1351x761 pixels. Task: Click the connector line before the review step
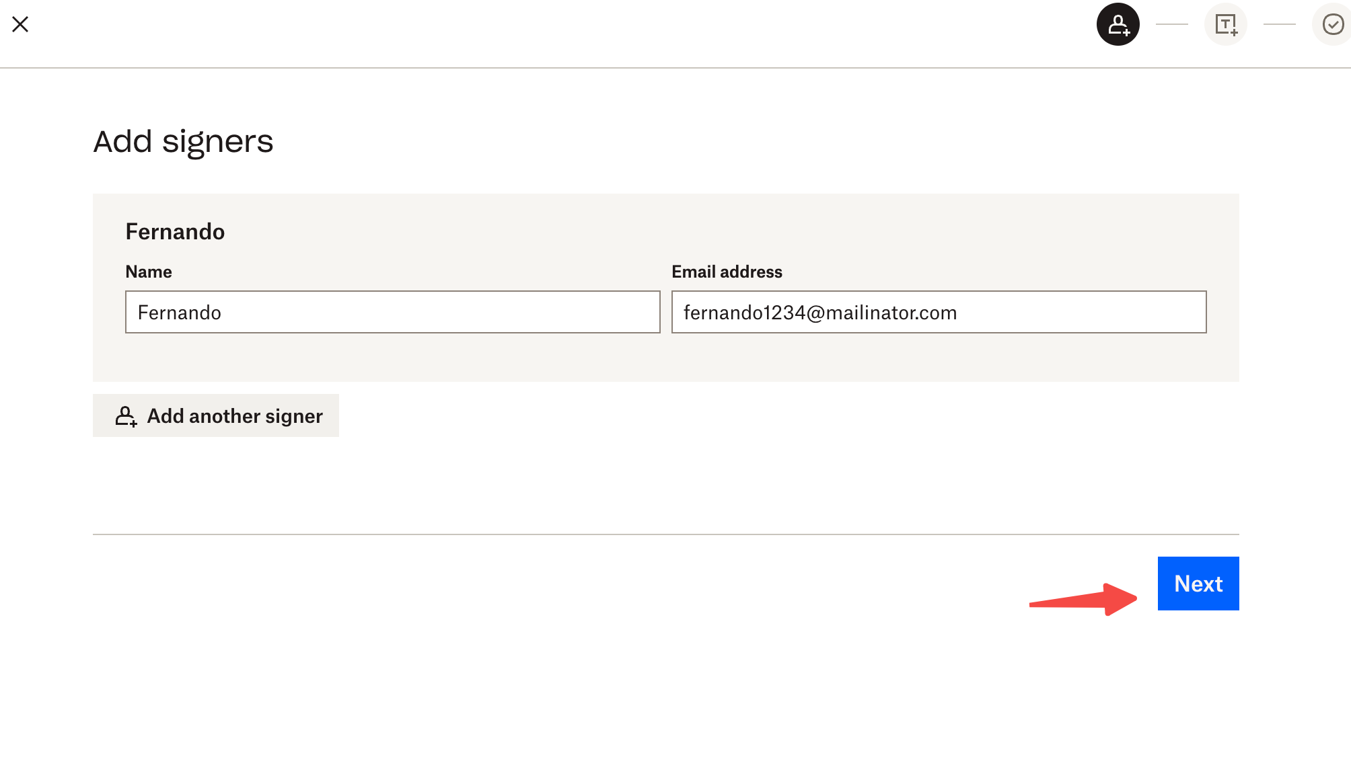coord(1279,24)
